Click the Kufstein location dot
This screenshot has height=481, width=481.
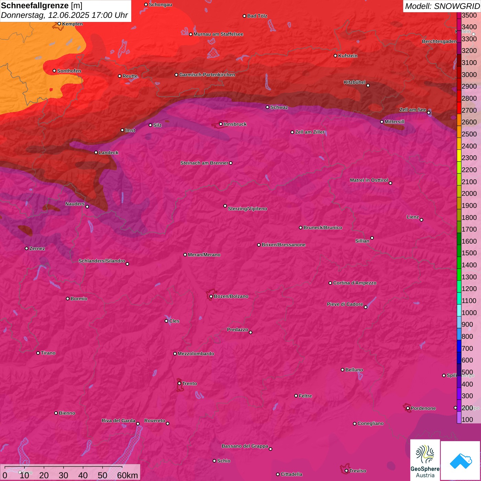[335, 56]
